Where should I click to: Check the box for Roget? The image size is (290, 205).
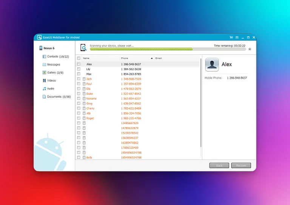(79, 118)
